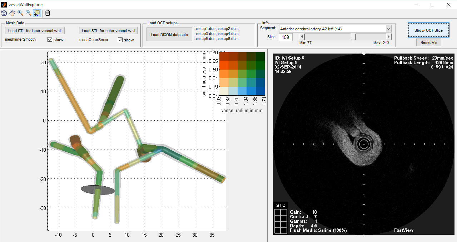Click the slider's left arrow button
This screenshot has height=242, width=457.
point(302,37)
